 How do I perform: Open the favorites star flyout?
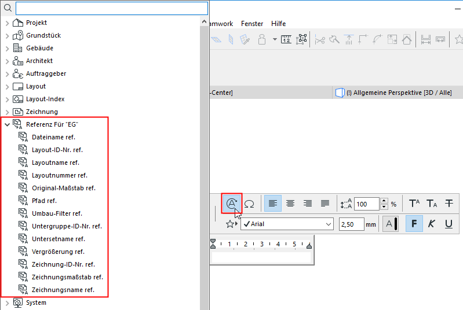point(232,224)
